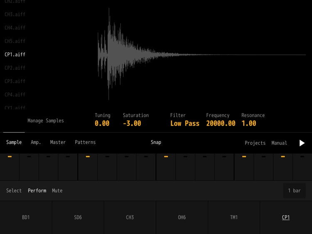Image resolution: width=312 pixels, height=234 pixels.
Task: Click Manage Samples
Action: tap(46, 121)
